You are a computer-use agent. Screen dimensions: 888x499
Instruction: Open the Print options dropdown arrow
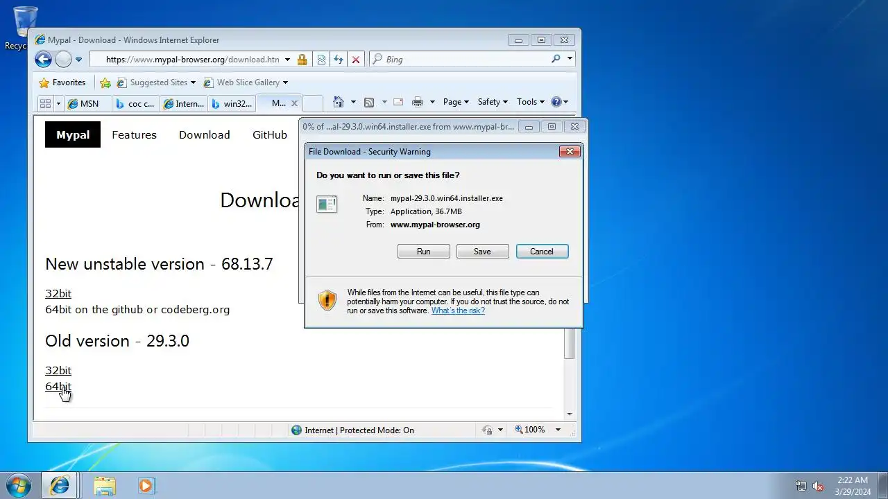[x=432, y=102]
